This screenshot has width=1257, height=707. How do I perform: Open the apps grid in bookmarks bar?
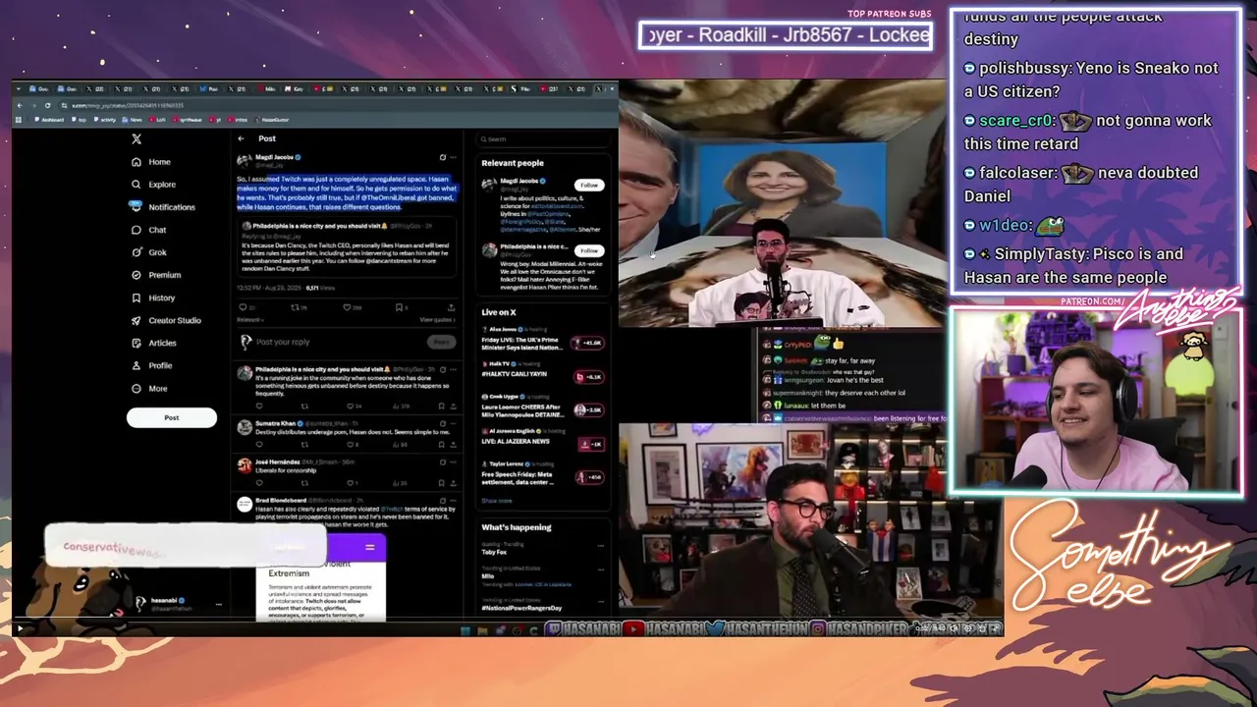click(x=18, y=120)
